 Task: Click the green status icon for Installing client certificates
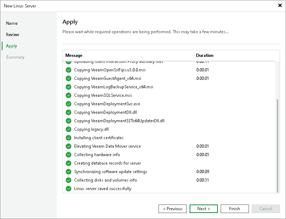(x=68, y=138)
